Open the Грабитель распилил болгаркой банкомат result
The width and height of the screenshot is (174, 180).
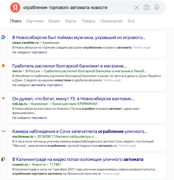coord(69,66)
